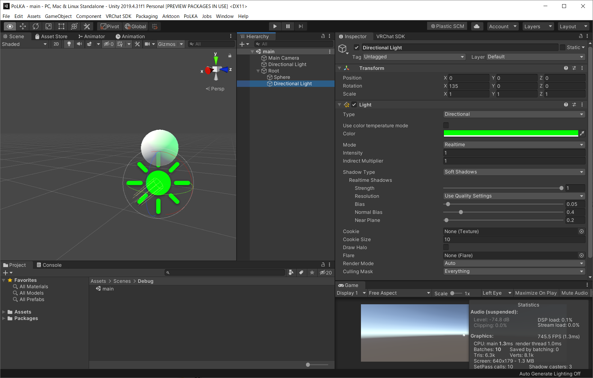593x378 pixels.
Task: Pick a Cookie texture via object picker
Action: tap(581, 231)
